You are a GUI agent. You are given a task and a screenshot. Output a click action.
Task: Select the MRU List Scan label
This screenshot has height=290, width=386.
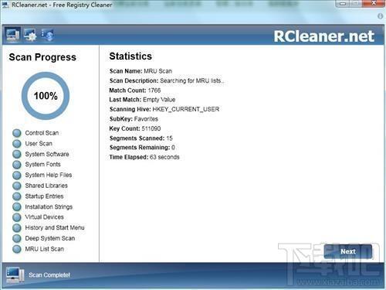click(44, 249)
